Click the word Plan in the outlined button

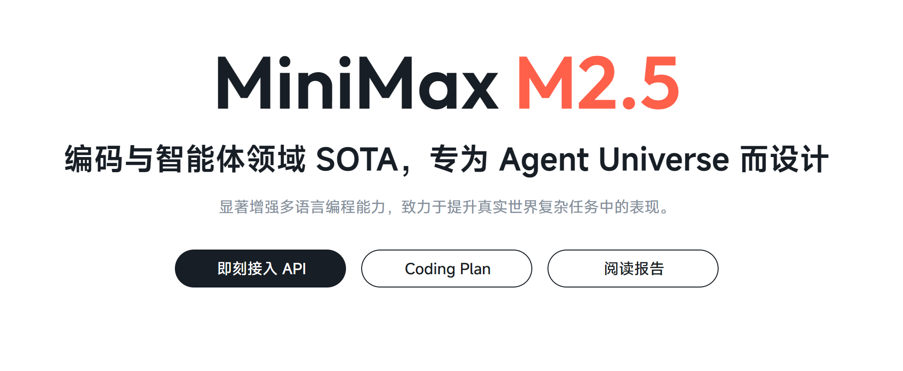(475, 269)
